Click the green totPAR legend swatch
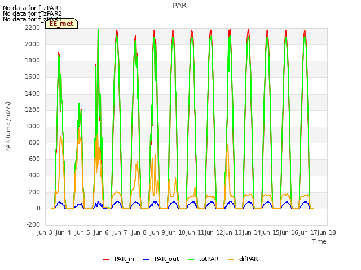The image size is (361, 270). (191, 260)
